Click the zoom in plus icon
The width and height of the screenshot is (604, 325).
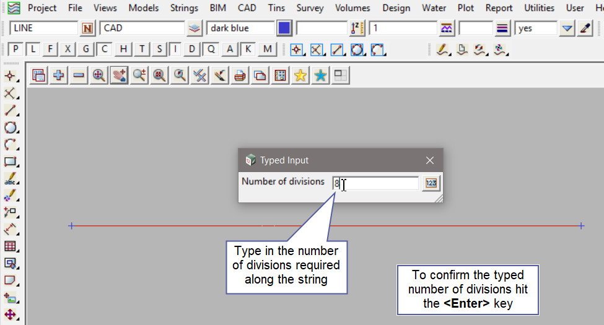pyautogui.click(x=59, y=75)
